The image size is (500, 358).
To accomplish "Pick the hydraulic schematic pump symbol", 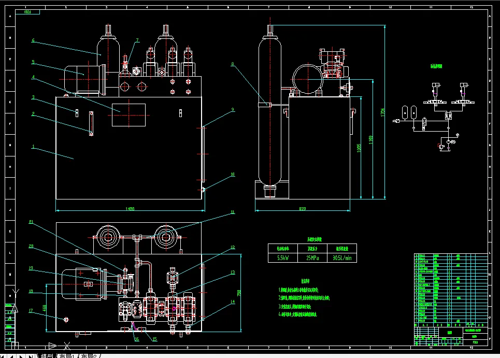I will tap(449, 141).
